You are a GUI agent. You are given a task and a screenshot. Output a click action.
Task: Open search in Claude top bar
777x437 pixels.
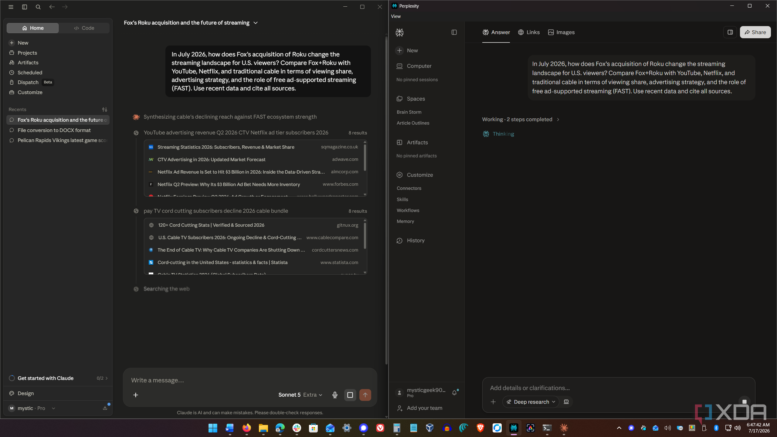38,7
